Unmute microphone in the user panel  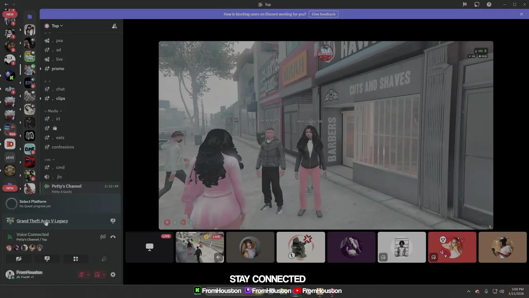point(82,274)
